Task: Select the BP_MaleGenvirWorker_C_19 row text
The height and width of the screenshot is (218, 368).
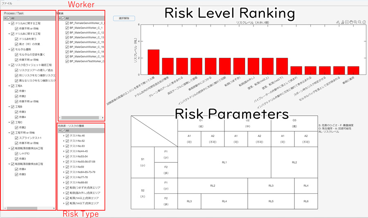Action: [87, 56]
